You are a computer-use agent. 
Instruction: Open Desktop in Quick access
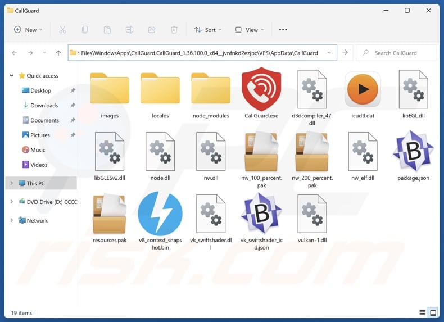pos(40,90)
